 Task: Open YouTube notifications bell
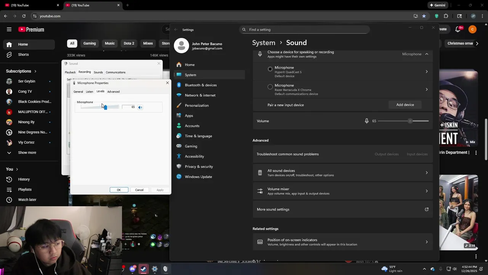click(x=458, y=29)
